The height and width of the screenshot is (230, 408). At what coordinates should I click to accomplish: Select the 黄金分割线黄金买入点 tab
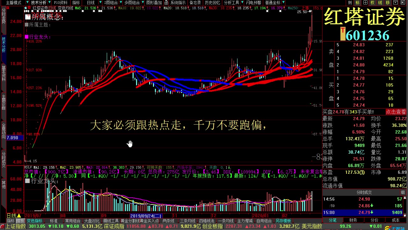tap(140, 221)
